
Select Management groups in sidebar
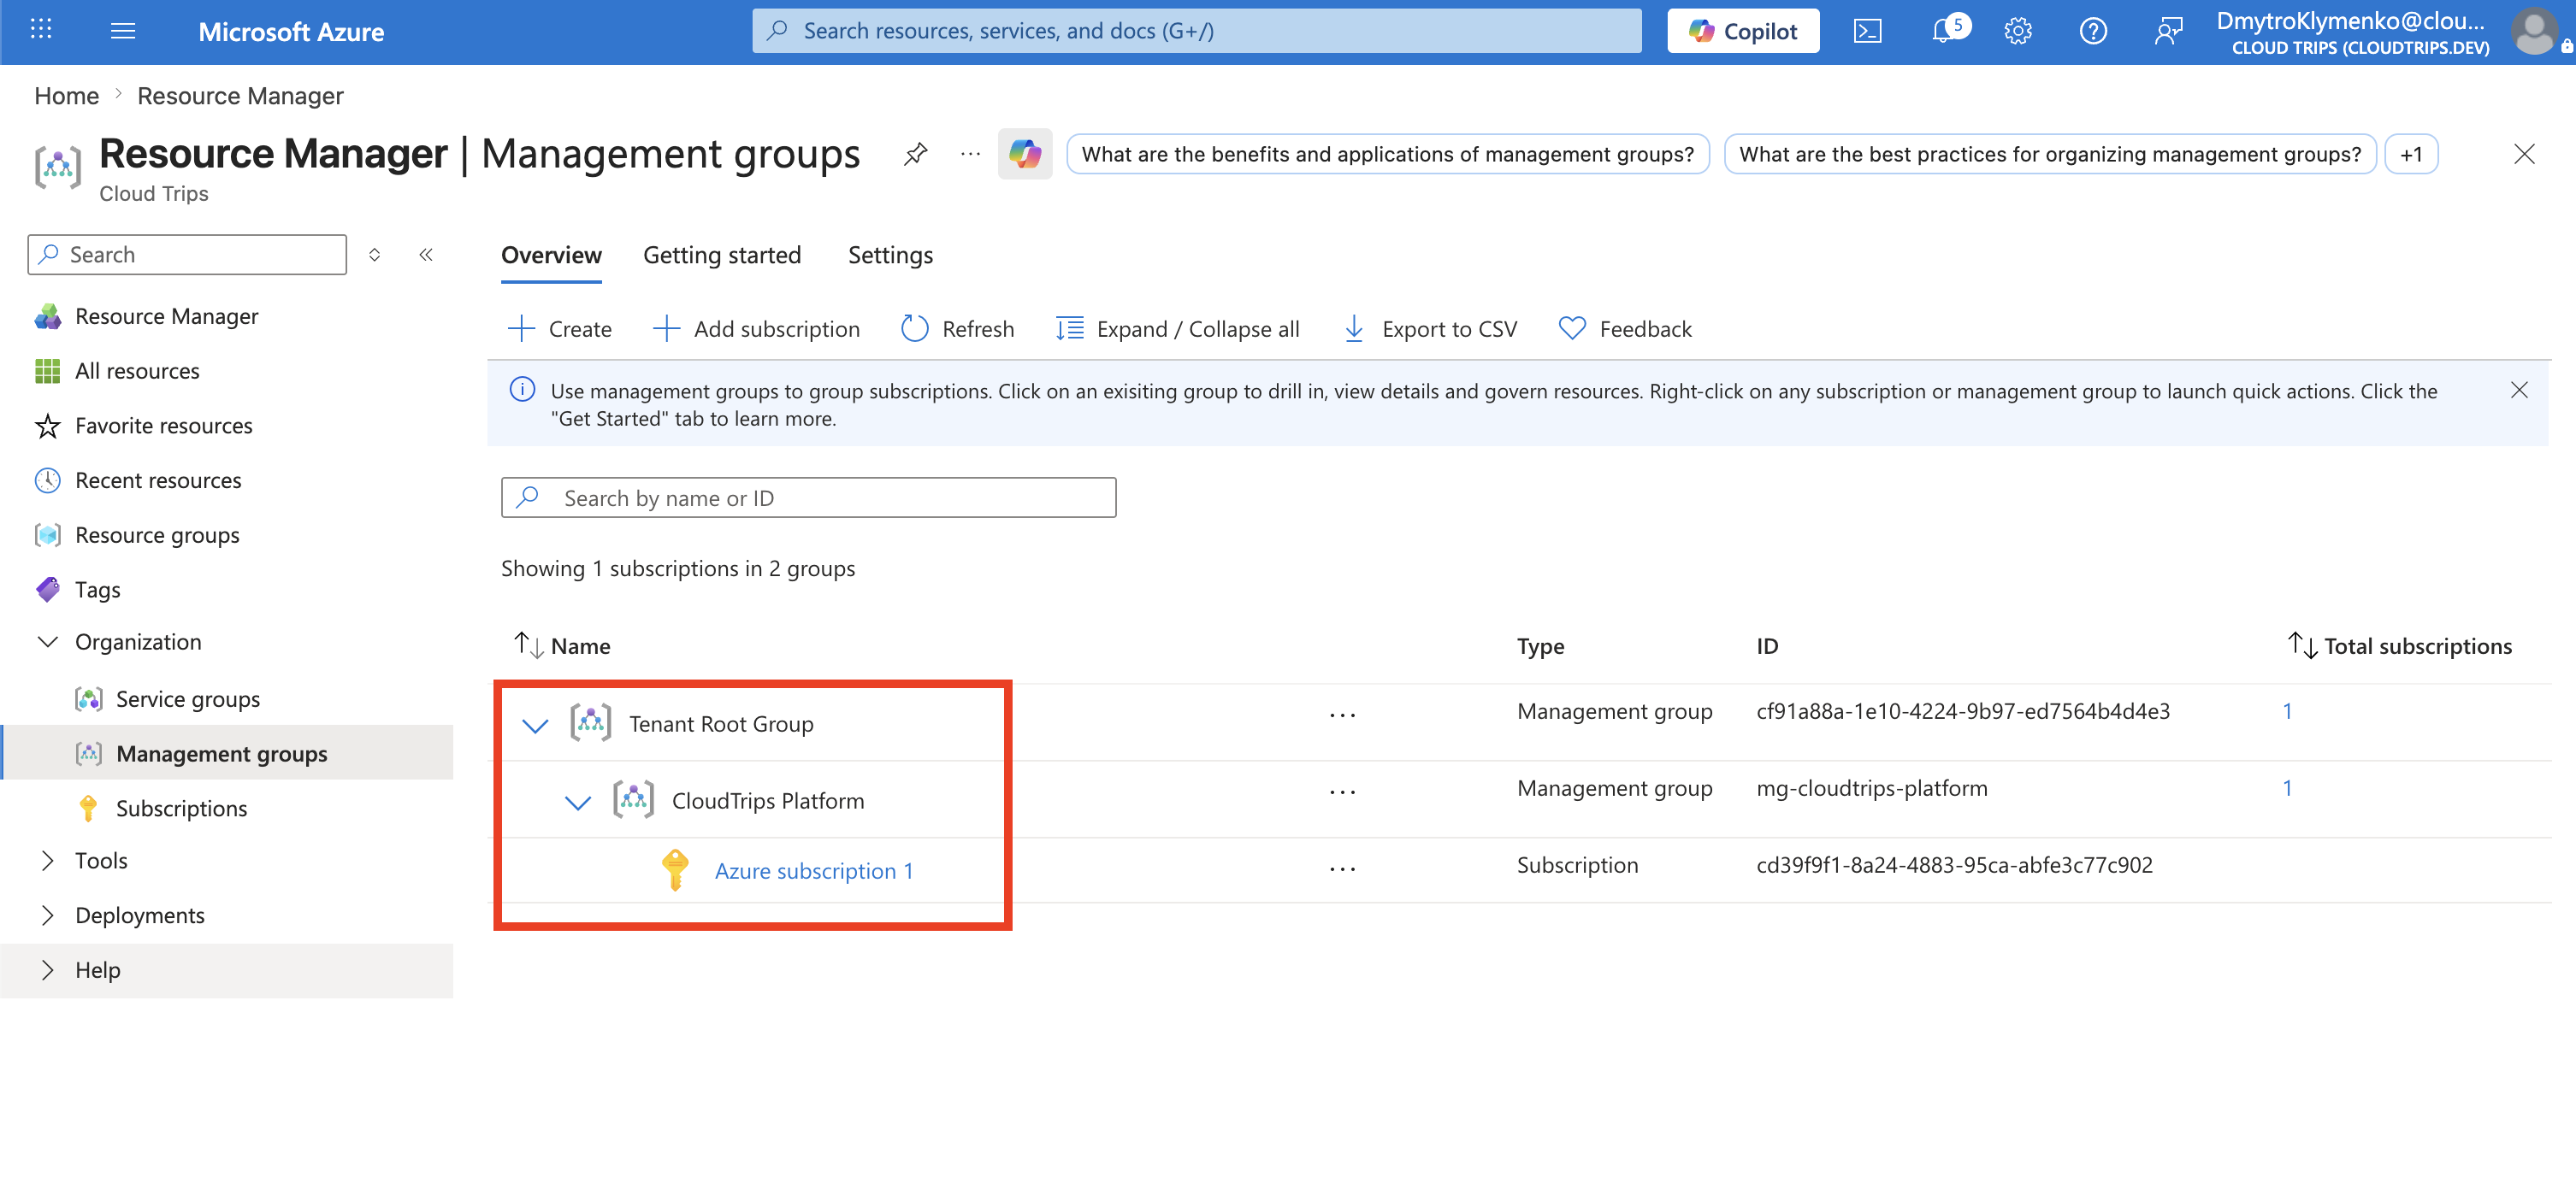coord(222,753)
